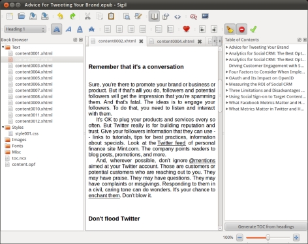Expand 'Measuring the ROI of Social CRM'
The width and height of the screenshot is (308, 244).
tap(227, 84)
